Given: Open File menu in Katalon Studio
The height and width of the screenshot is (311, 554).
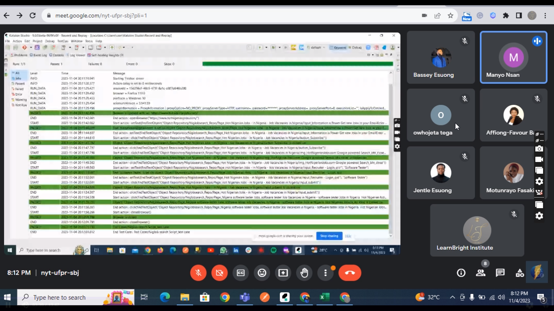Looking at the screenshot, I should coord(7,41).
